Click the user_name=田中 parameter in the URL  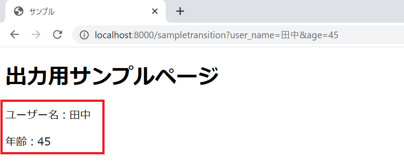point(265,35)
